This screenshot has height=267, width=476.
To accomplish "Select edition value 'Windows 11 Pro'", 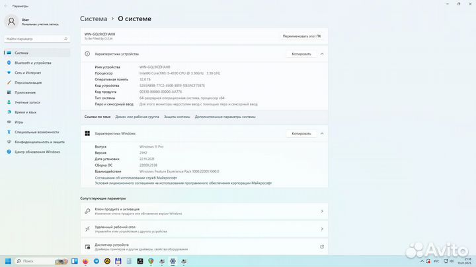I will (x=151, y=146).
